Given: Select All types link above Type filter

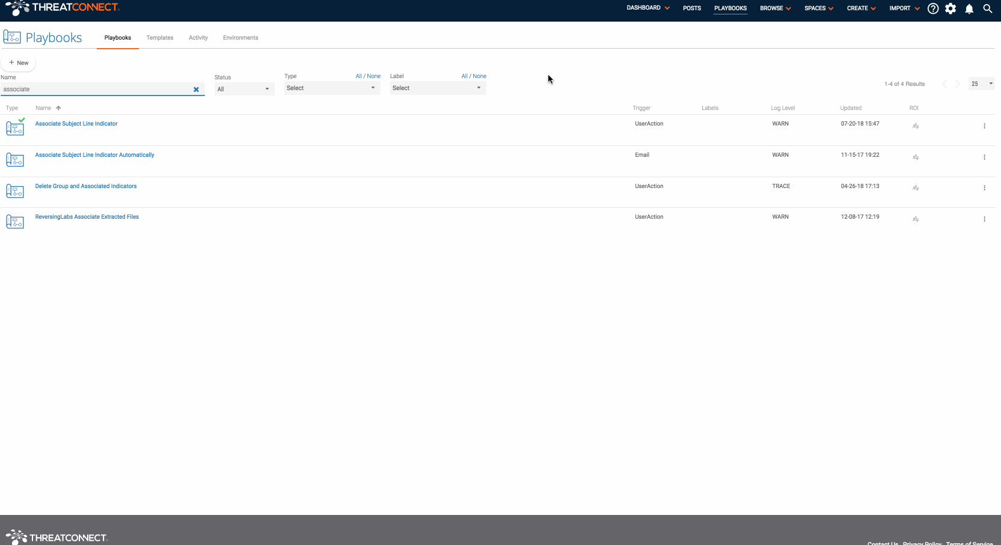Looking at the screenshot, I should (359, 76).
